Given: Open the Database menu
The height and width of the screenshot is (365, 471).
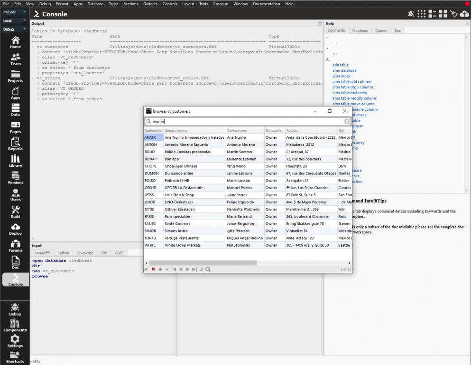Looking at the screenshot, I should pyautogui.click(x=95, y=4).
